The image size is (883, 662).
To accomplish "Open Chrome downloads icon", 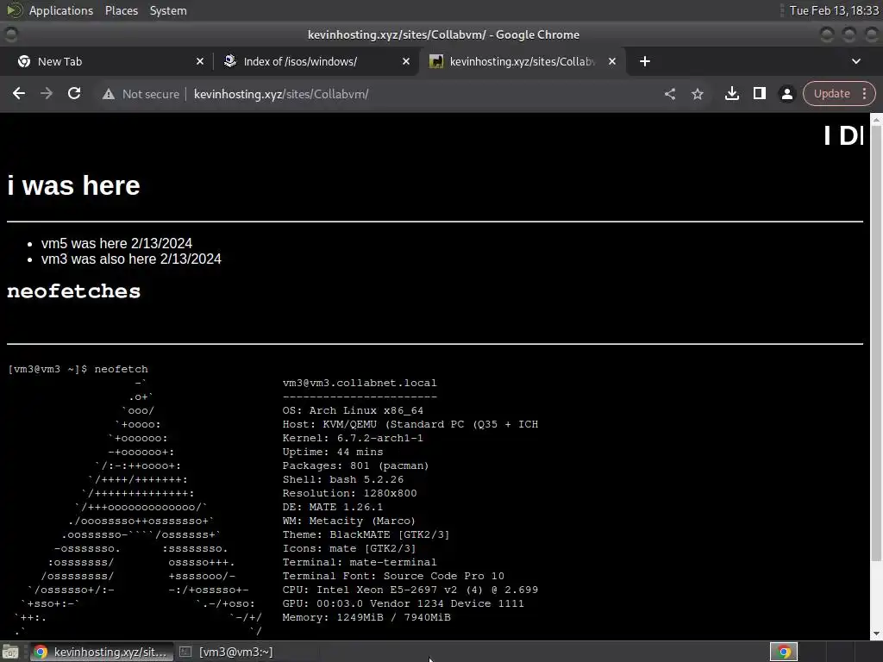I will tap(731, 93).
